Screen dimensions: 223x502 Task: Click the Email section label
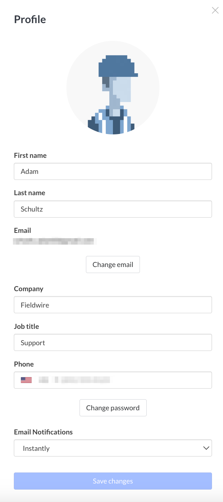(22, 230)
